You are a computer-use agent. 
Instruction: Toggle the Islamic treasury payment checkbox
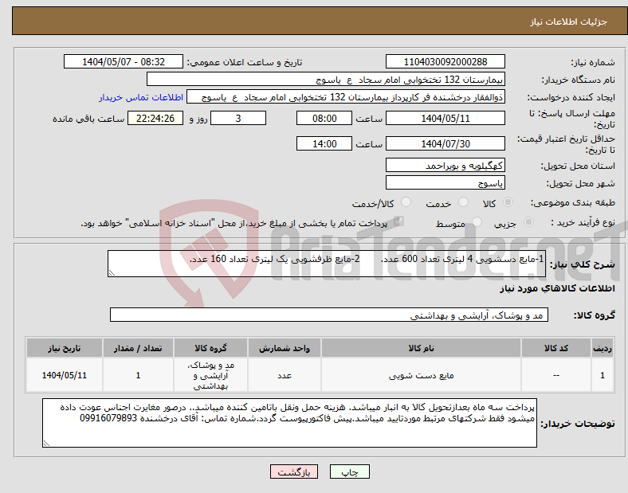[x=398, y=221]
